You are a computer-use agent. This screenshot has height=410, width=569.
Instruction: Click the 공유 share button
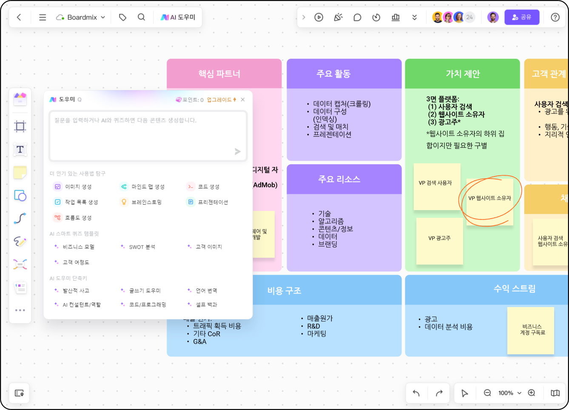(x=522, y=17)
